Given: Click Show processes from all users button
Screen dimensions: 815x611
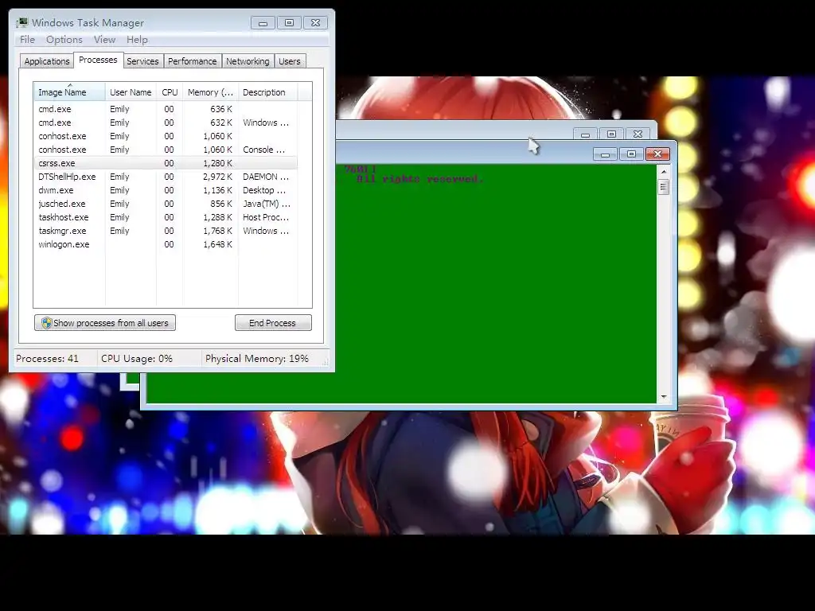Looking at the screenshot, I should click(x=105, y=323).
